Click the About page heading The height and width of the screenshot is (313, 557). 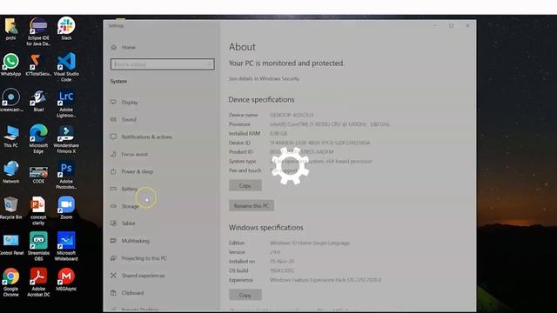242,47
